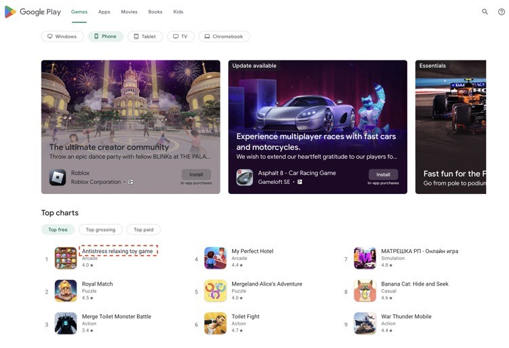Open War Thunder Mobile app icon

coord(365,324)
